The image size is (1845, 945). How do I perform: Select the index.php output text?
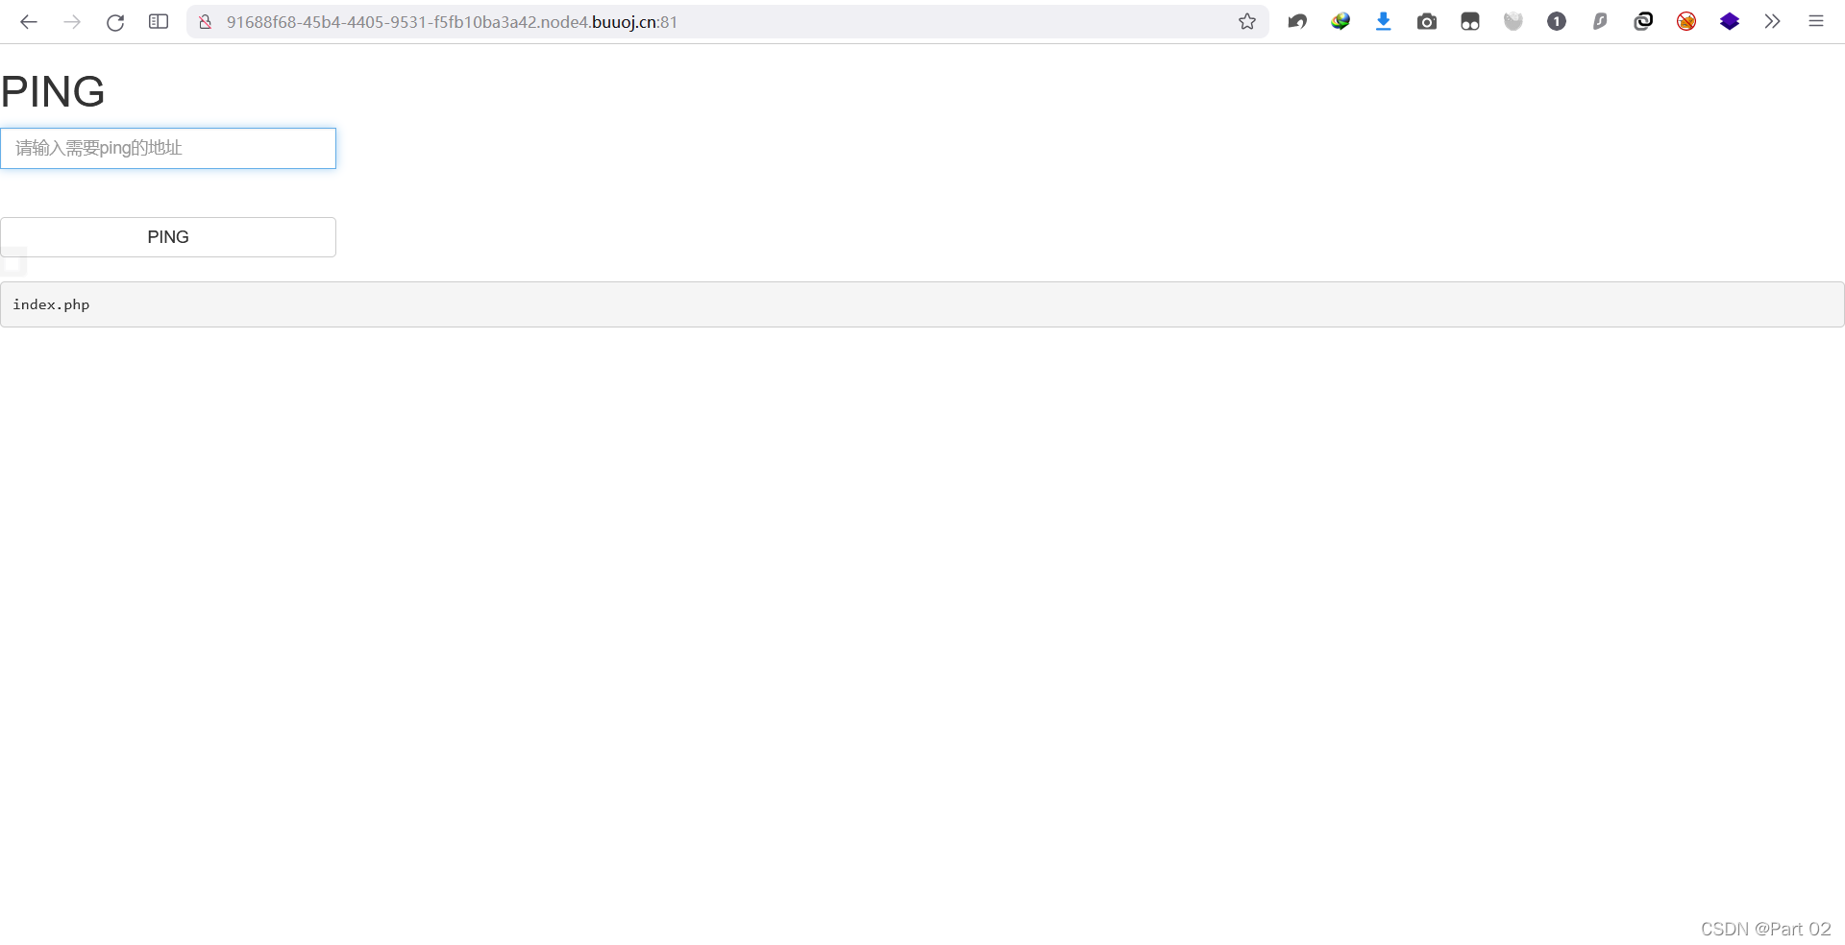pyautogui.click(x=51, y=304)
